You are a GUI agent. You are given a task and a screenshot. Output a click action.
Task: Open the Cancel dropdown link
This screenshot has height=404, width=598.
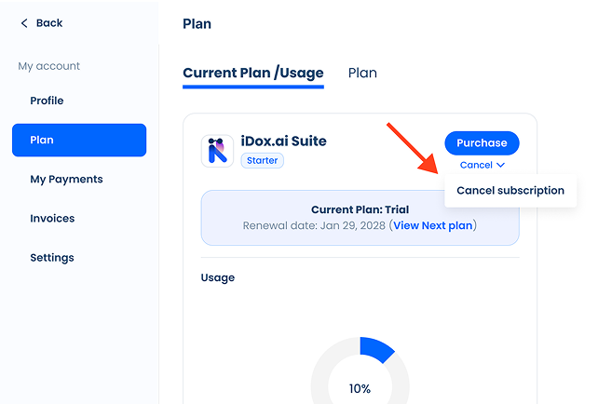pos(482,165)
